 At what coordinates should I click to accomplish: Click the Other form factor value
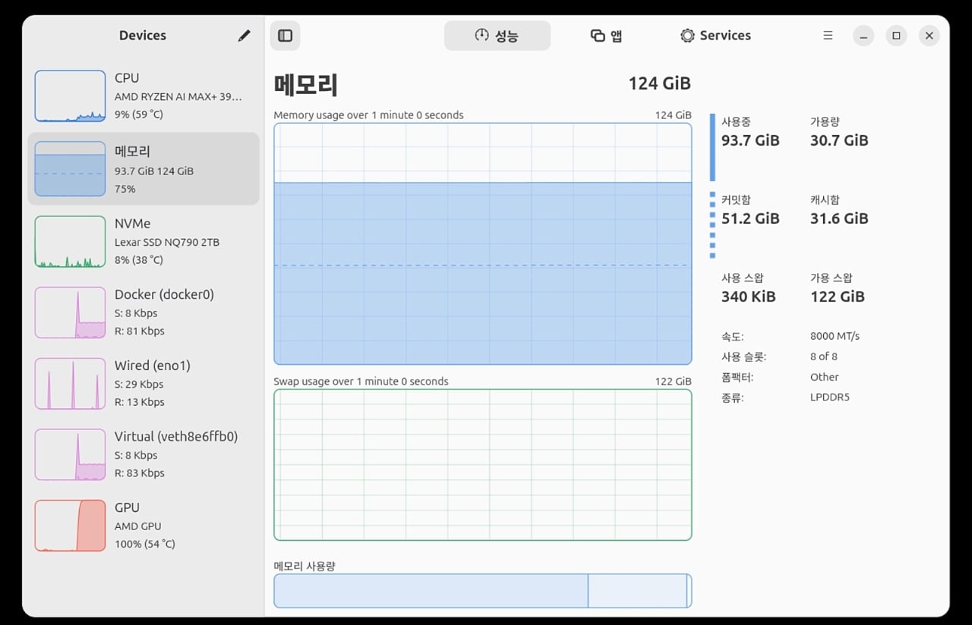coord(825,377)
